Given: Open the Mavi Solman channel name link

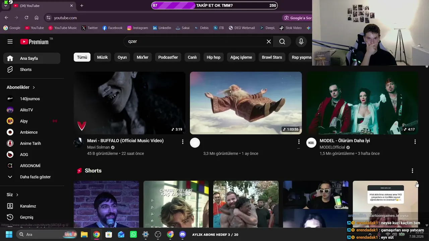Looking at the screenshot, I should click(99, 147).
